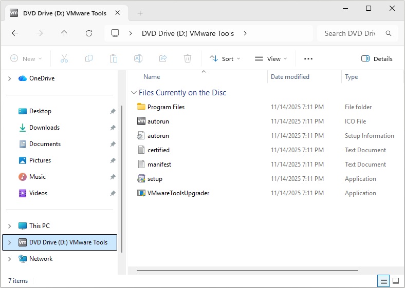This screenshot has height=288, width=405.
Task: Click DVD Drive (D:) VMware Tools breadcrumb
Action: (188, 33)
